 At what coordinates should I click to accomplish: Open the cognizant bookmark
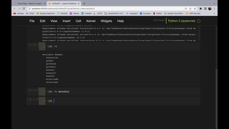pyautogui.click(x=132, y=14)
